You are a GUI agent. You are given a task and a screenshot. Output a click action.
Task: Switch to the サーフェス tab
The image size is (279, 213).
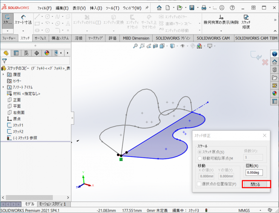[x=40, y=38]
